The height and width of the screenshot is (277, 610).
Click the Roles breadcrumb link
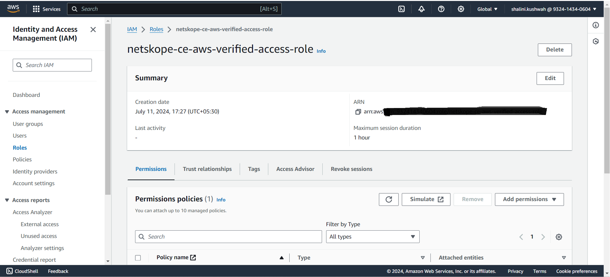(156, 29)
